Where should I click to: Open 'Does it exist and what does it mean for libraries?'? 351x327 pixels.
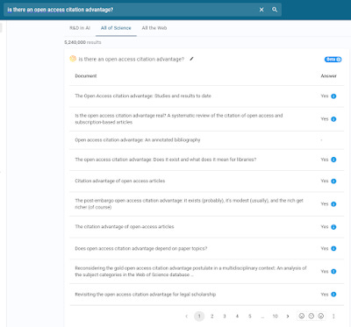tap(166, 160)
